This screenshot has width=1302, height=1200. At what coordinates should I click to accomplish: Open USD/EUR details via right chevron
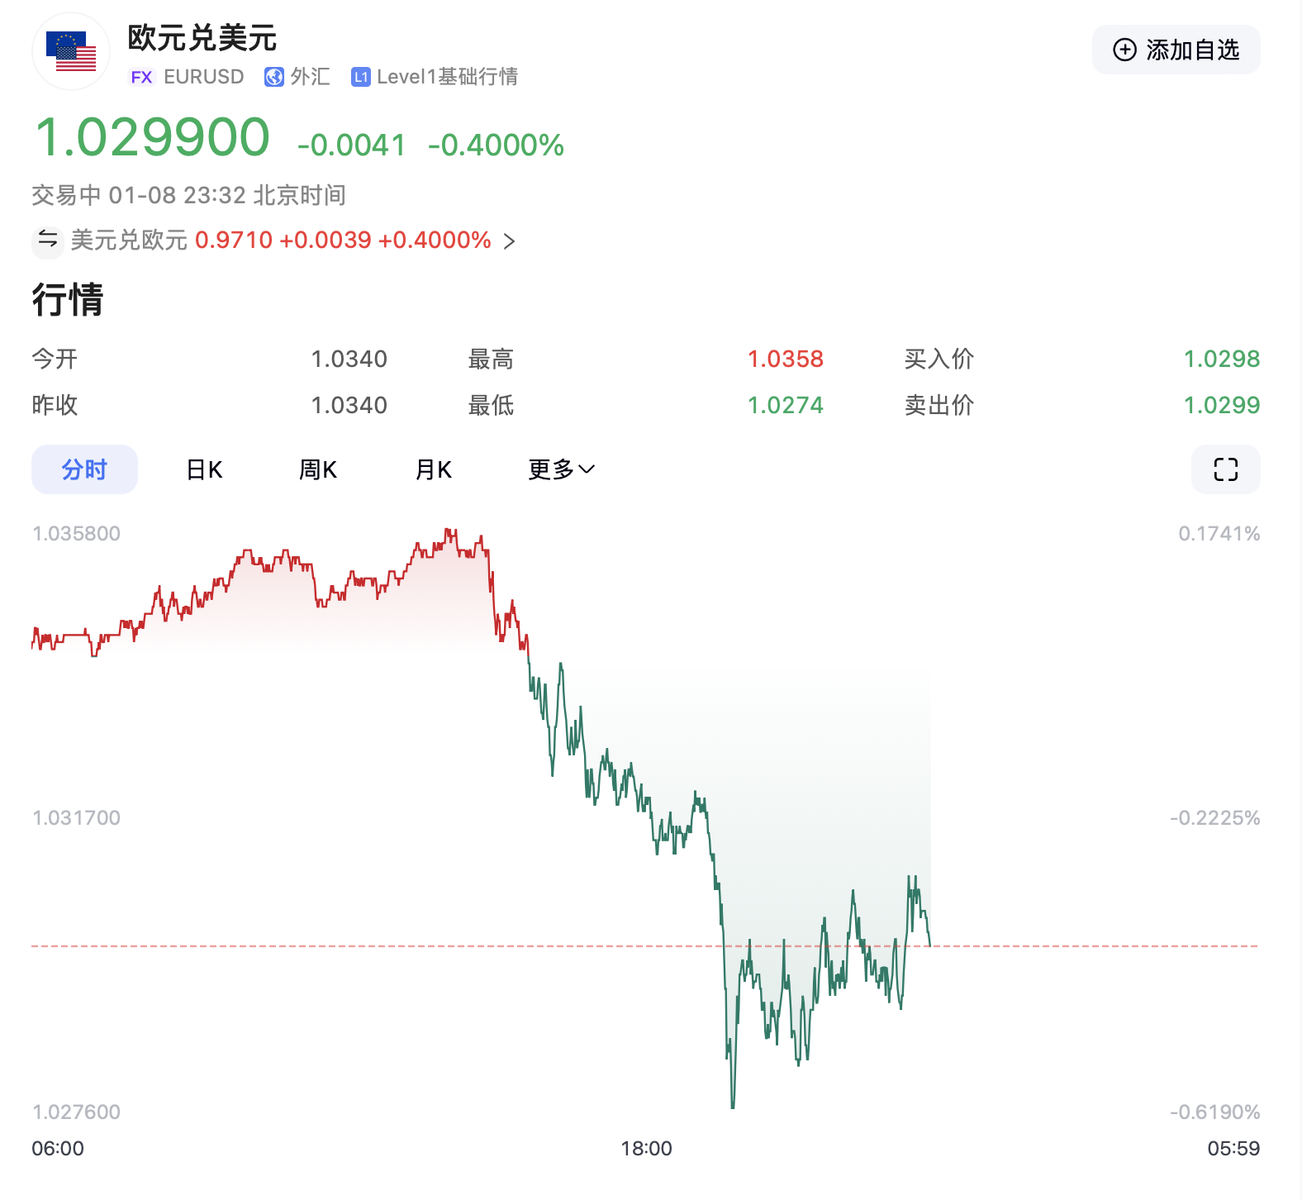(x=510, y=241)
